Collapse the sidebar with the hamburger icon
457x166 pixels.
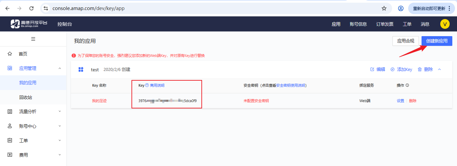pos(33,39)
